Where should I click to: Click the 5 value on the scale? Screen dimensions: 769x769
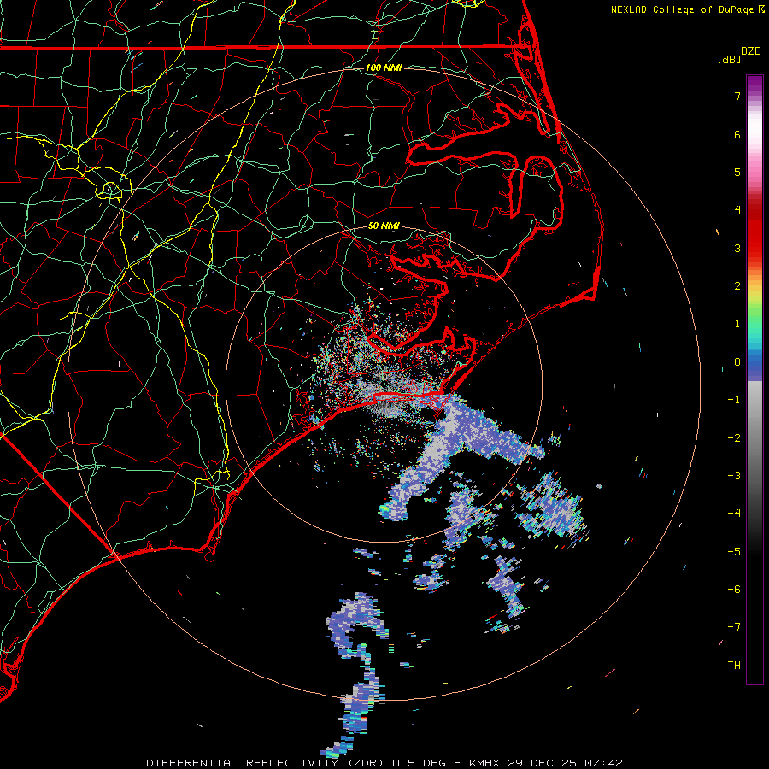pyautogui.click(x=737, y=172)
